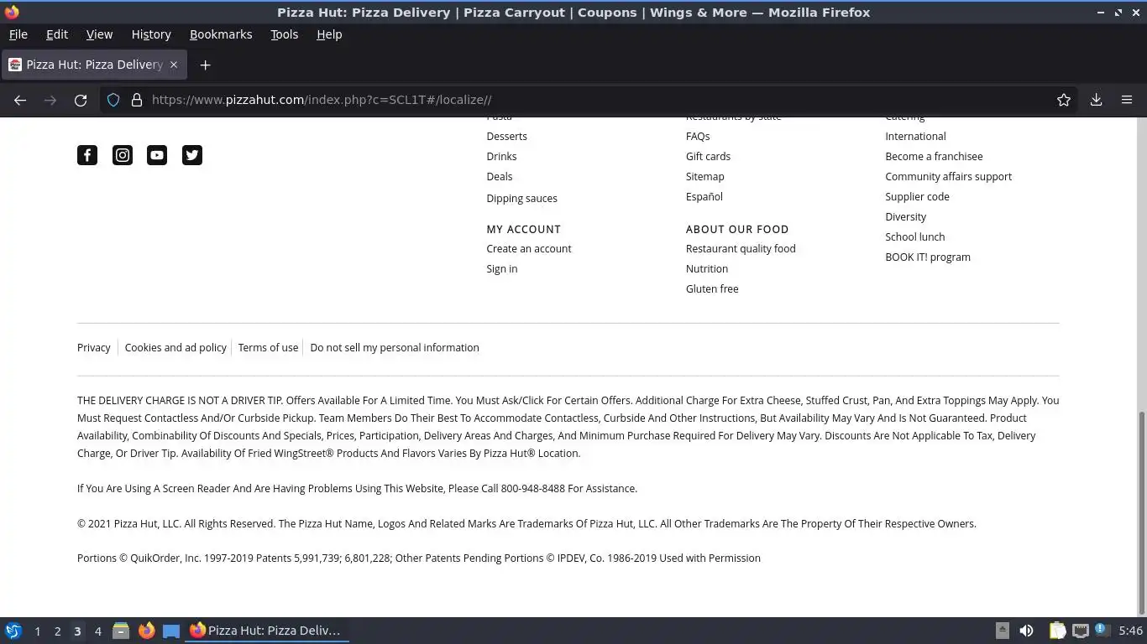
Task: Open Pizza Hut's Twitter icon
Action: tap(192, 155)
